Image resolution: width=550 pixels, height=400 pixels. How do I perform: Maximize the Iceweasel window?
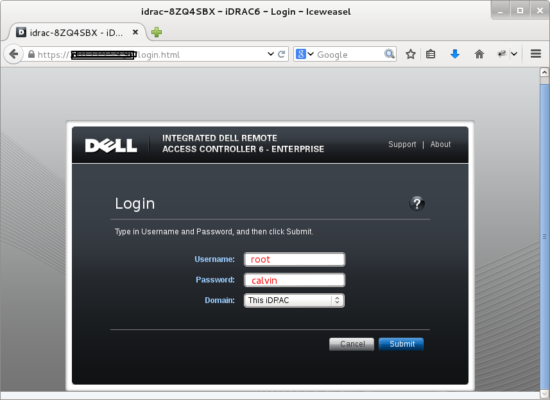pos(520,11)
